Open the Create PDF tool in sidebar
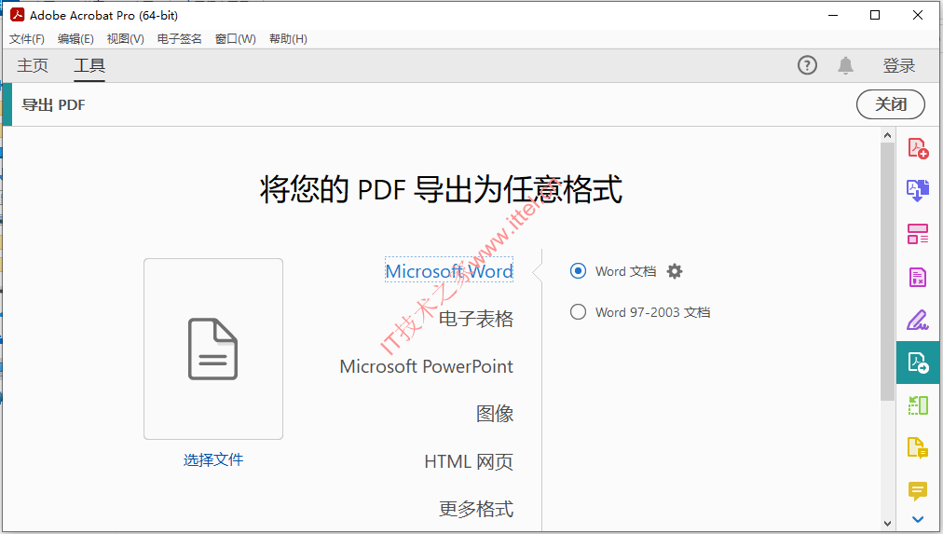The height and width of the screenshot is (534, 943). coord(918,148)
